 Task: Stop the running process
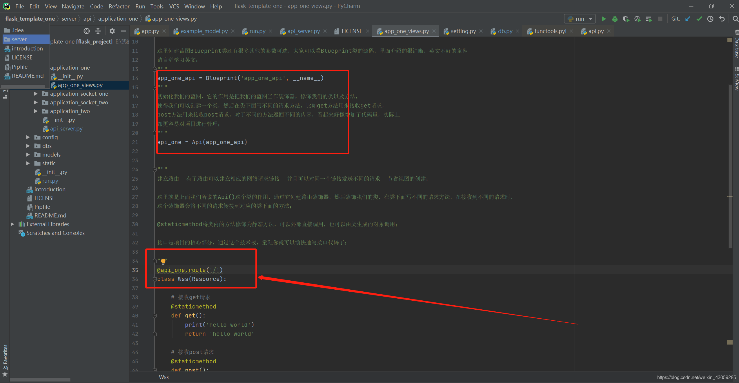[660, 19]
